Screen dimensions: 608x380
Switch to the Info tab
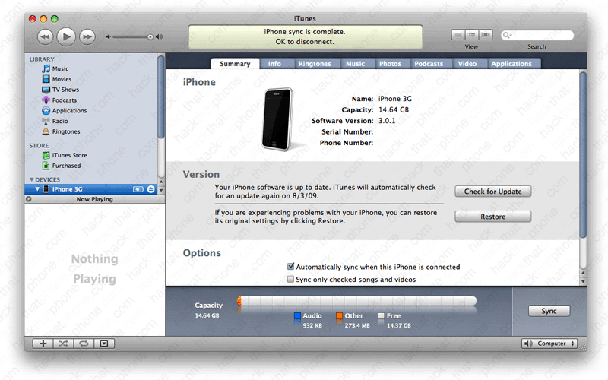coord(274,64)
